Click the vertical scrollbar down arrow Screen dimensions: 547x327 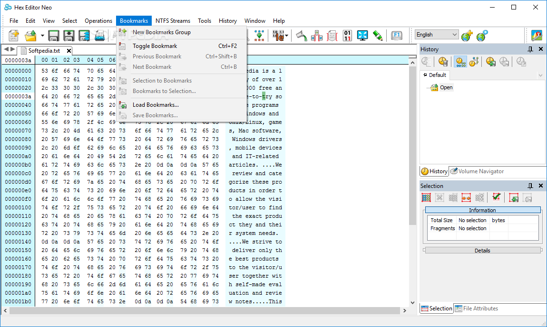point(413,303)
